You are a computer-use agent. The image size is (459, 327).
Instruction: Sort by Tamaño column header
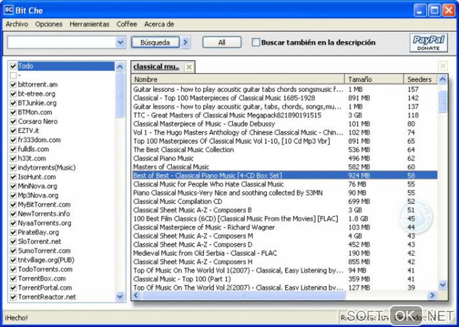click(374, 79)
